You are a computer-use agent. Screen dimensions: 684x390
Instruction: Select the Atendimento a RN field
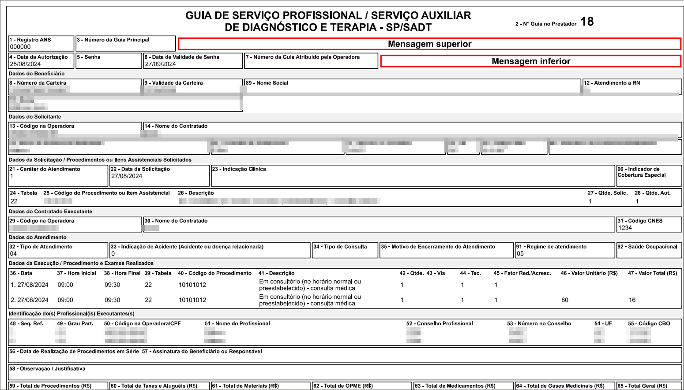click(x=632, y=87)
